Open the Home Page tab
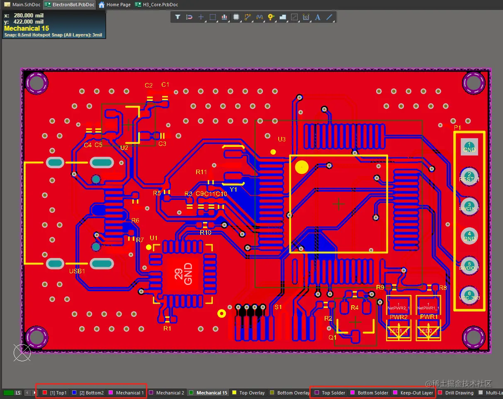 (x=114, y=5)
